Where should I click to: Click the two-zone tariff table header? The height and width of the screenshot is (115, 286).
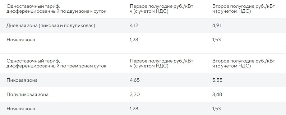click(56, 9)
